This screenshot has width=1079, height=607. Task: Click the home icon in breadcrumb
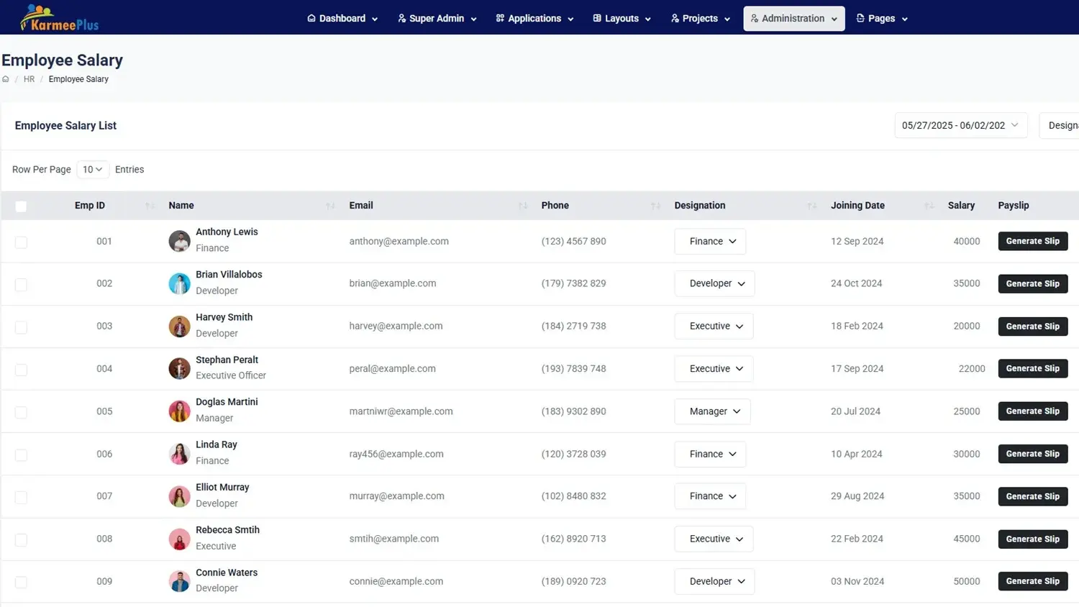point(6,79)
